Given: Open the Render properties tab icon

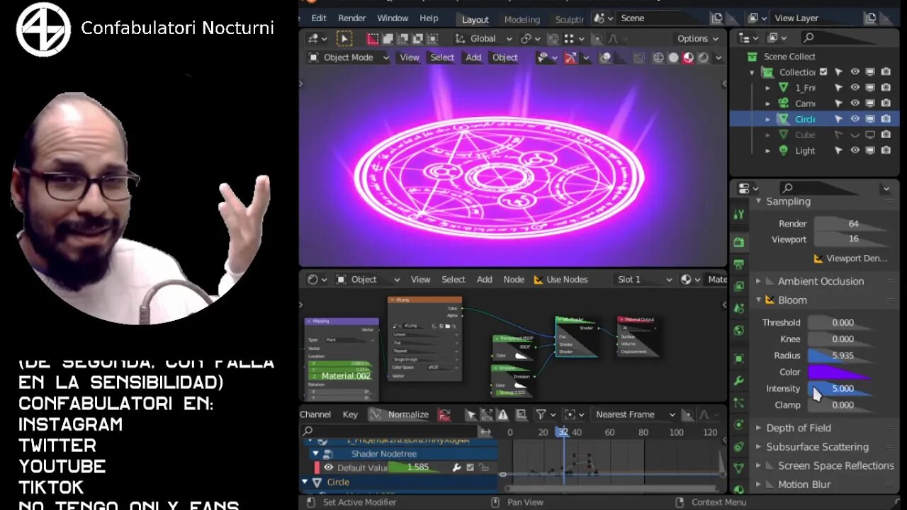Looking at the screenshot, I should pos(738,242).
